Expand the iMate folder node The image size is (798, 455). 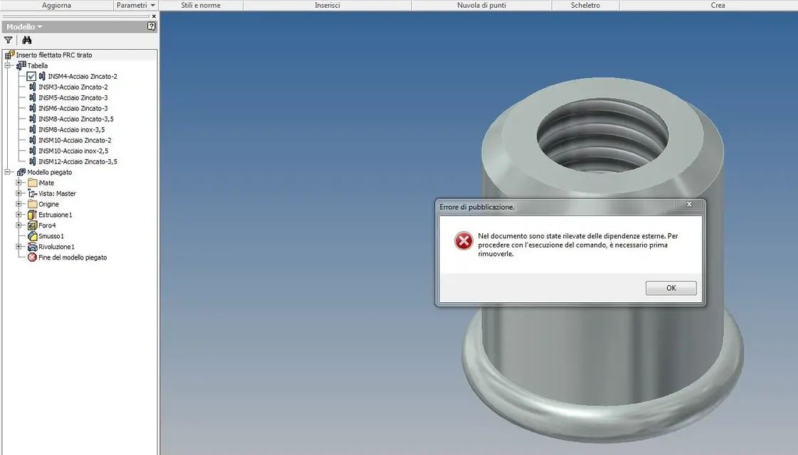[18, 183]
